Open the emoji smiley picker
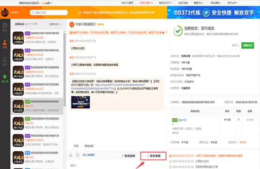 [71, 155]
